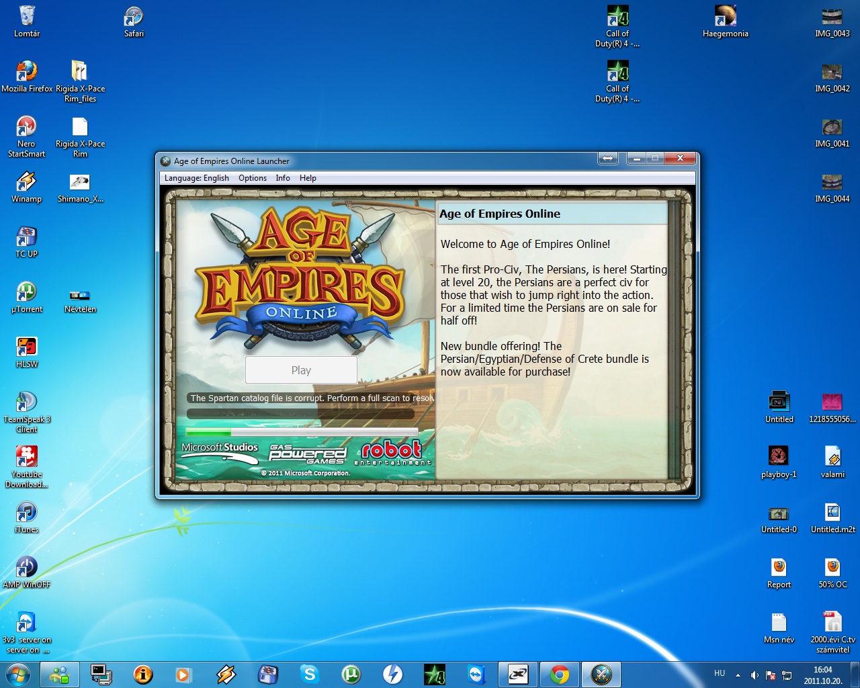Image resolution: width=860 pixels, height=688 pixels.
Task: Select the 2000.évi C.tv PDF file
Action: (832, 632)
